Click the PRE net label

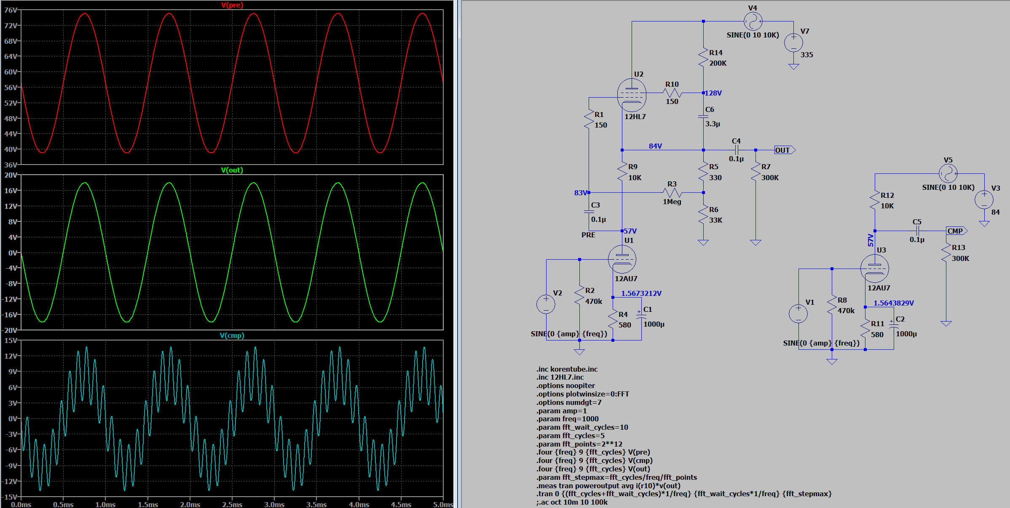588,235
